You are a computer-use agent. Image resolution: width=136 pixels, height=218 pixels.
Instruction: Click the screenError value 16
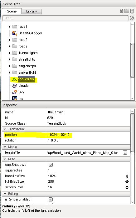pos(50,187)
